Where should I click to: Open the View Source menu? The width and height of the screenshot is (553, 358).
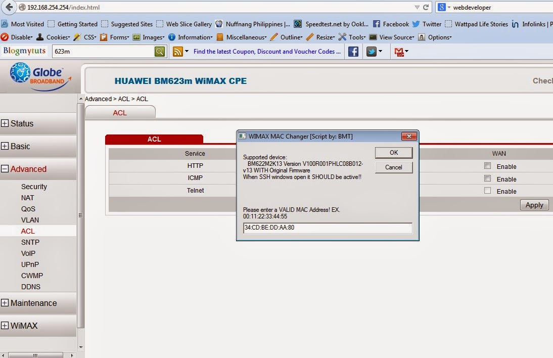(x=392, y=37)
